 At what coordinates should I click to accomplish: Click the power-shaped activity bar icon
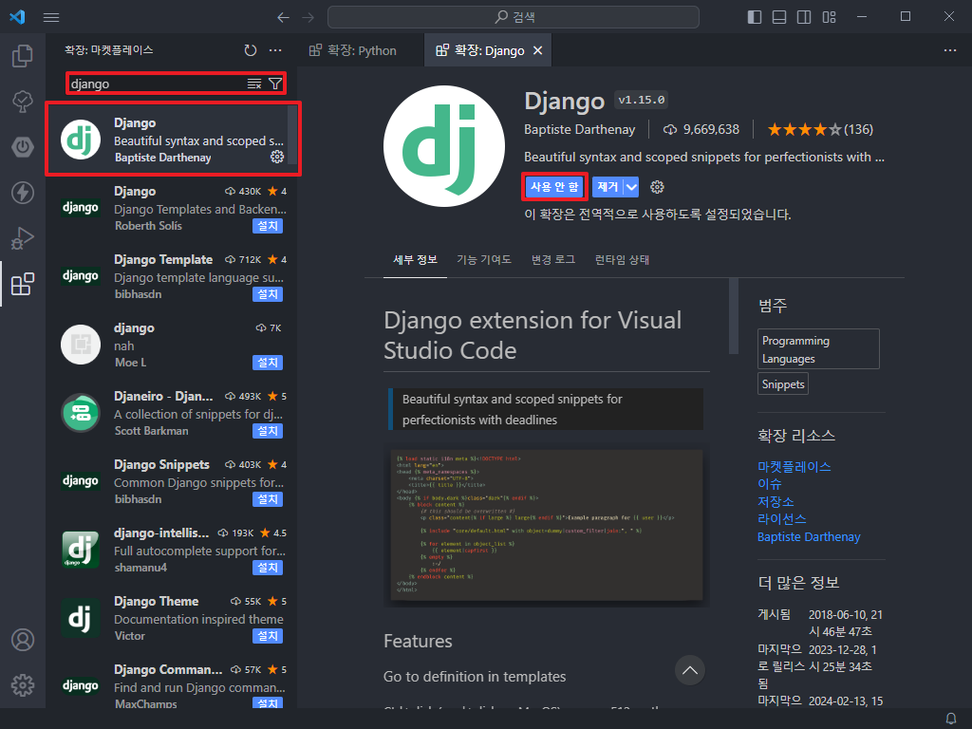point(23,147)
